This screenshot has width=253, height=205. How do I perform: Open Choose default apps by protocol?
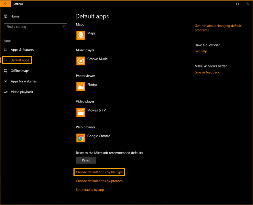pos(100,181)
